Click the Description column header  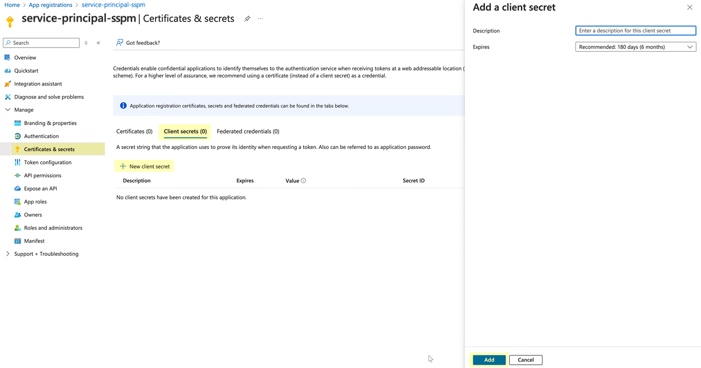point(137,181)
